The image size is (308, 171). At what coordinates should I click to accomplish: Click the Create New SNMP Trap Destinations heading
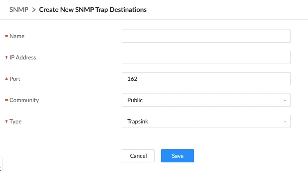point(93,9)
